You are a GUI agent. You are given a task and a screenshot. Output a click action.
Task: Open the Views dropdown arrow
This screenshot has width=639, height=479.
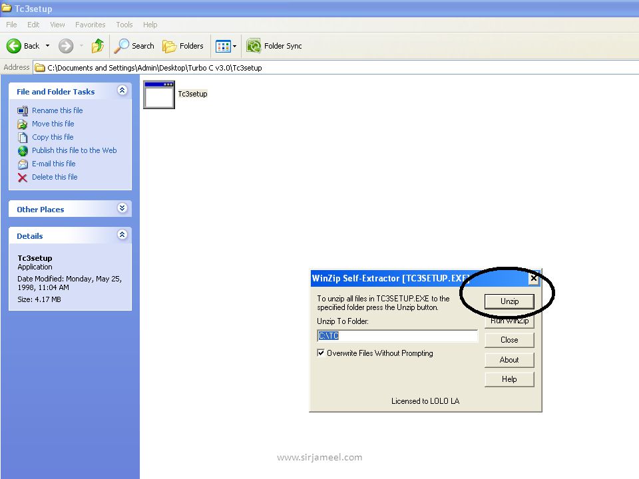click(x=234, y=46)
